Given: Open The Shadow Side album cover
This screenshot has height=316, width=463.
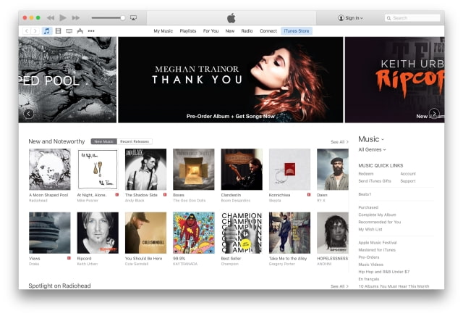Looking at the screenshot, I should point(145,170).
